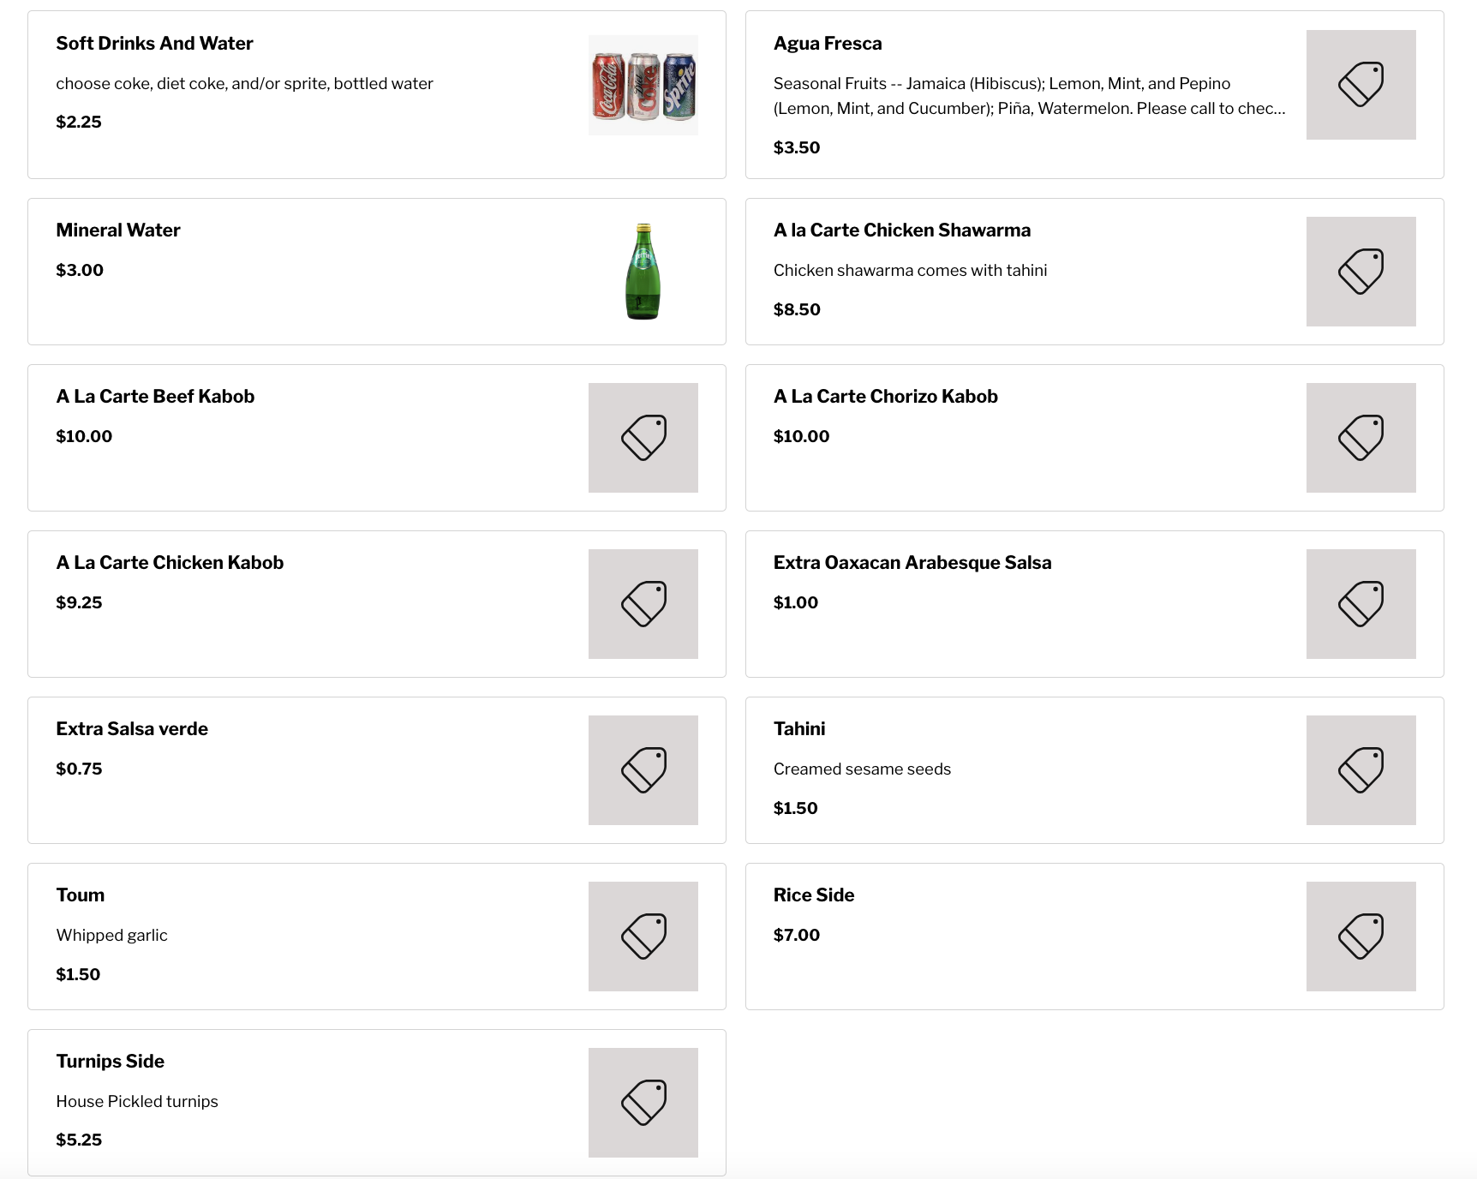Click the Chicken Kabob placeholder tag icon

(x=643, y=604)
